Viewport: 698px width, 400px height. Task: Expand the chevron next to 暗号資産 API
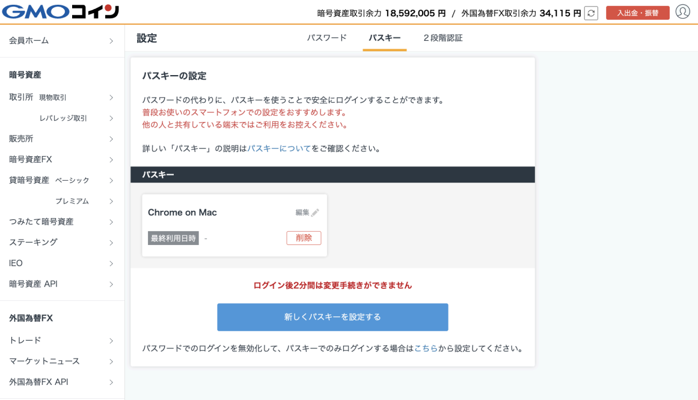click(x=111, y=284)
